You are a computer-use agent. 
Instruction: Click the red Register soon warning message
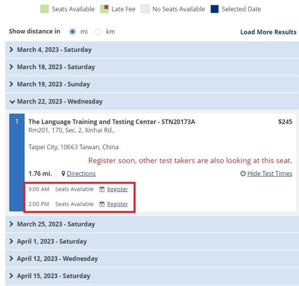pos(190,161)
